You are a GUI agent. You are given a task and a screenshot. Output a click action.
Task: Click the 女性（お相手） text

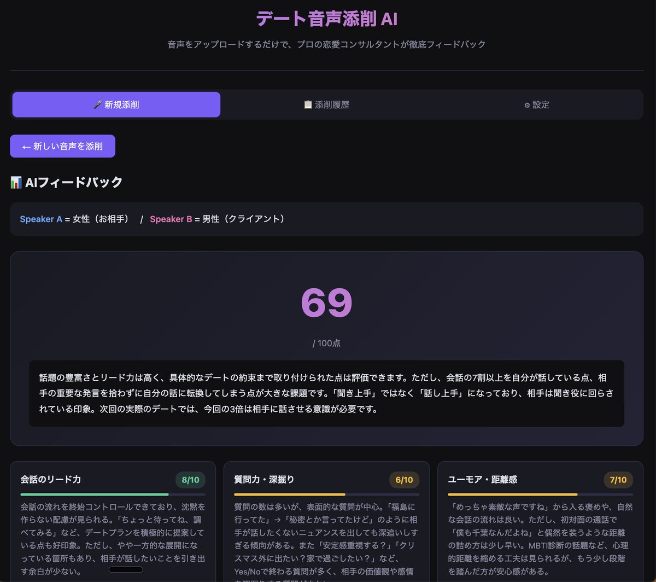click(x=103, y=219)
